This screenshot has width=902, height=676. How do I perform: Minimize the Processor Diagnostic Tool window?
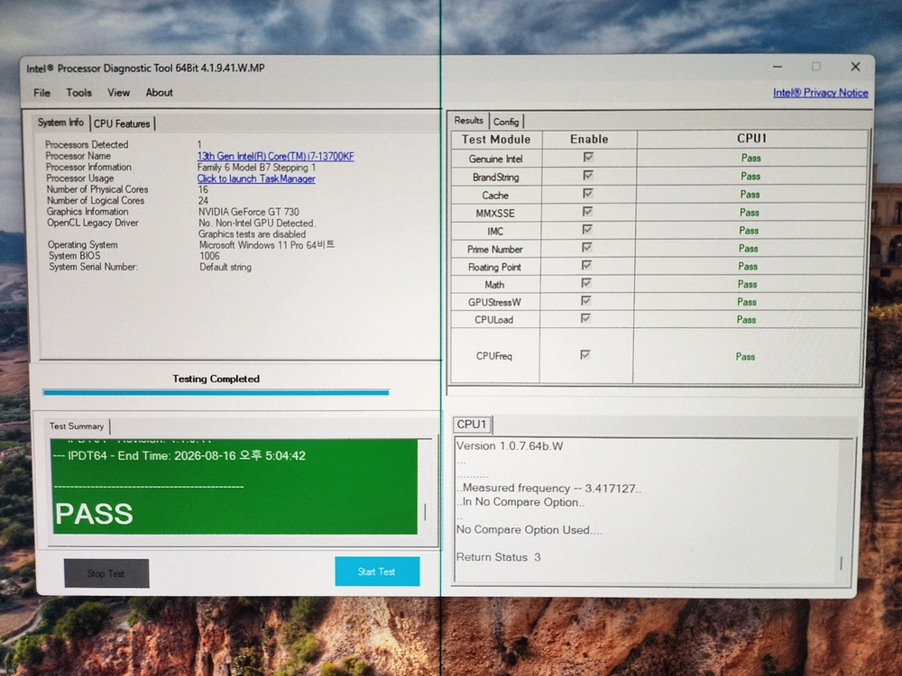778,67
